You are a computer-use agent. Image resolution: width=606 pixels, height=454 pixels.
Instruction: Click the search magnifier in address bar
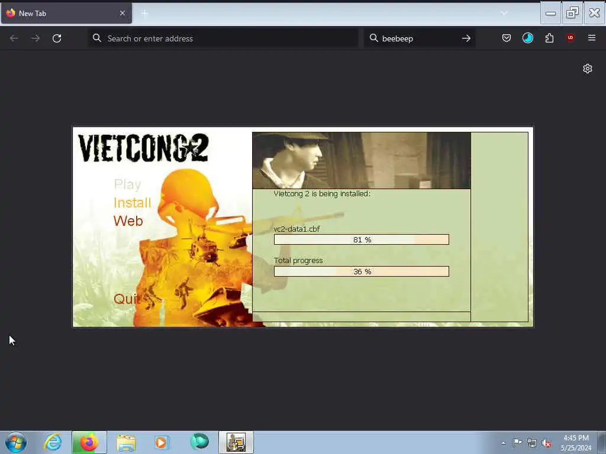coord(97,38)
